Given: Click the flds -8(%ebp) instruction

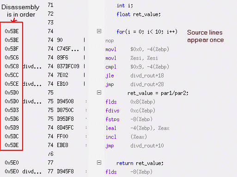Looking at the screenshot, I should coord(129,172).
